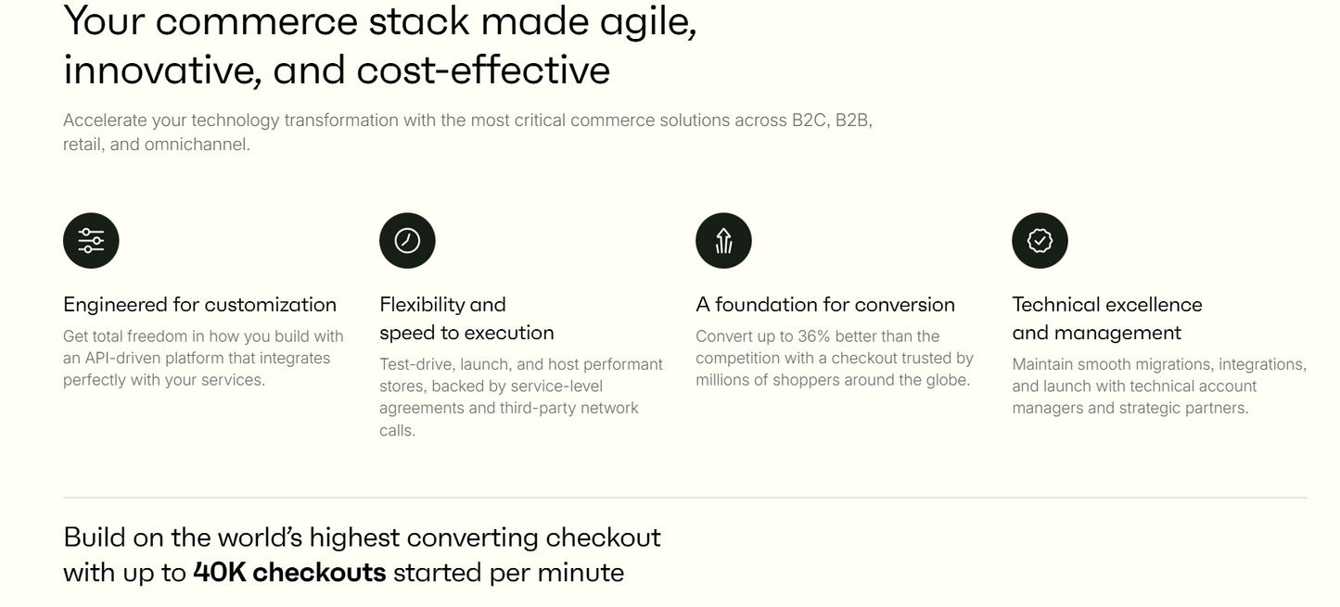Click the clock icon above Flexibility heading
This screenshot has height=607, width=1340.
[407, 241]
